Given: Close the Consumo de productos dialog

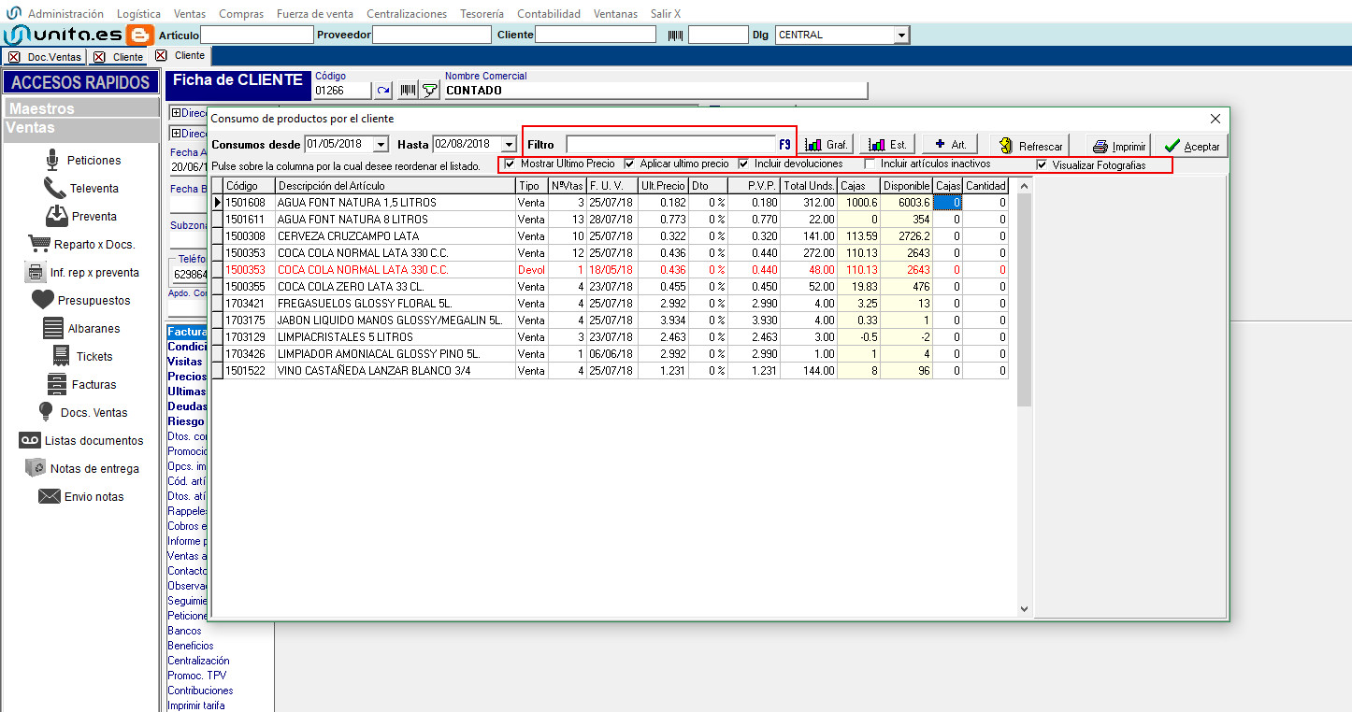Looking at the screenshot, I should click(1215, 119).
